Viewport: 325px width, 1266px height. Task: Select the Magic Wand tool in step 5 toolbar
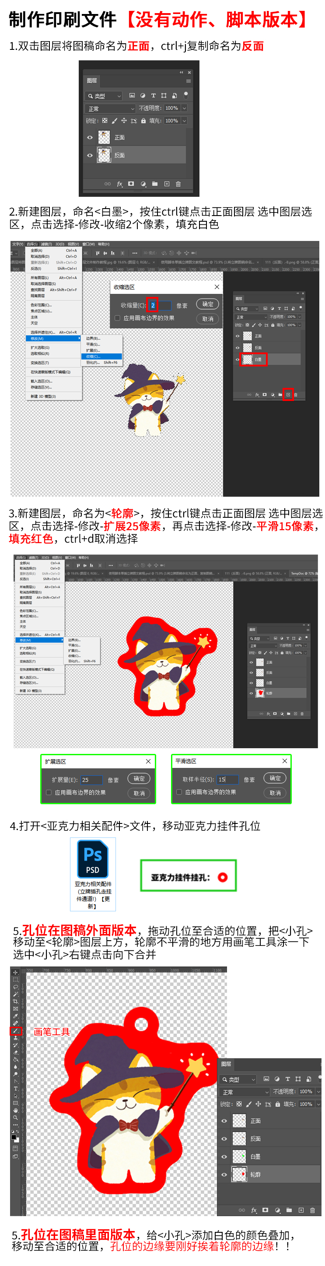pos(15,995)
